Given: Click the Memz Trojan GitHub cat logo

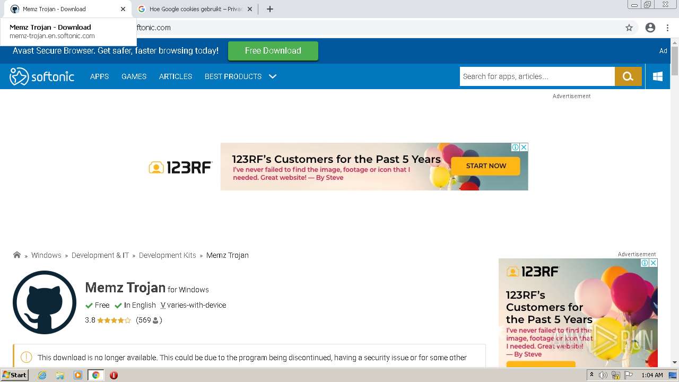Looking at the screenshot, I should pos(45,302).
